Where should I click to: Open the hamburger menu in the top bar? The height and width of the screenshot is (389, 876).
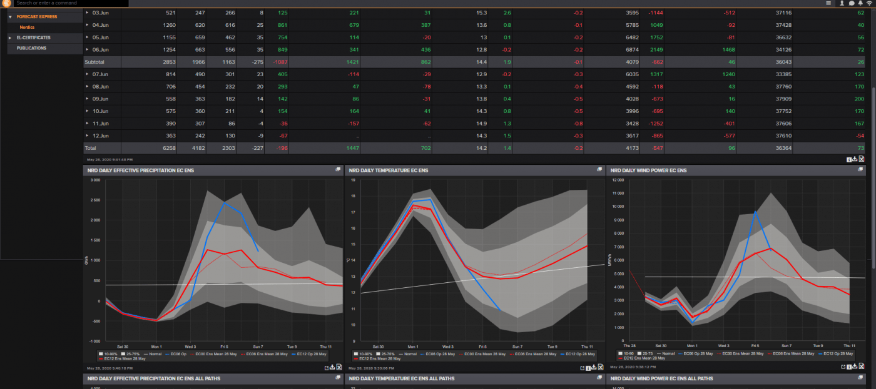click(828, 3)
